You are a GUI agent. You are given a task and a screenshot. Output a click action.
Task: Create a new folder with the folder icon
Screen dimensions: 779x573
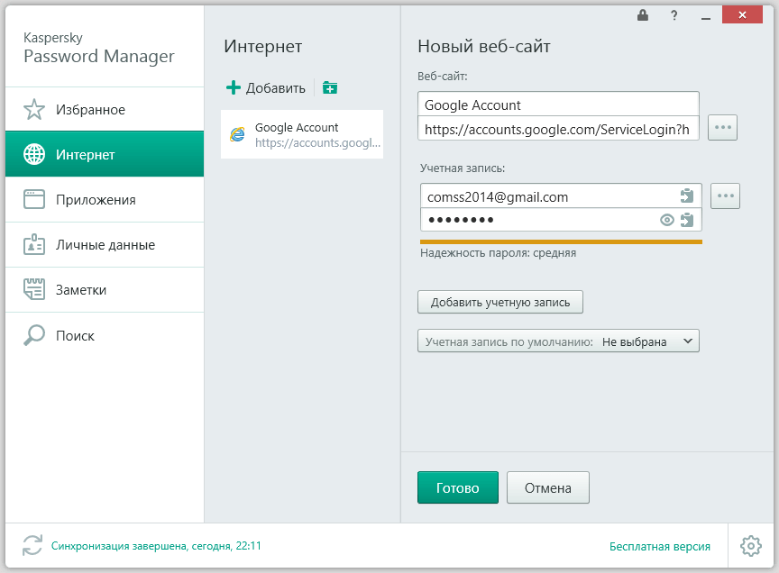[x=329, y=87]
